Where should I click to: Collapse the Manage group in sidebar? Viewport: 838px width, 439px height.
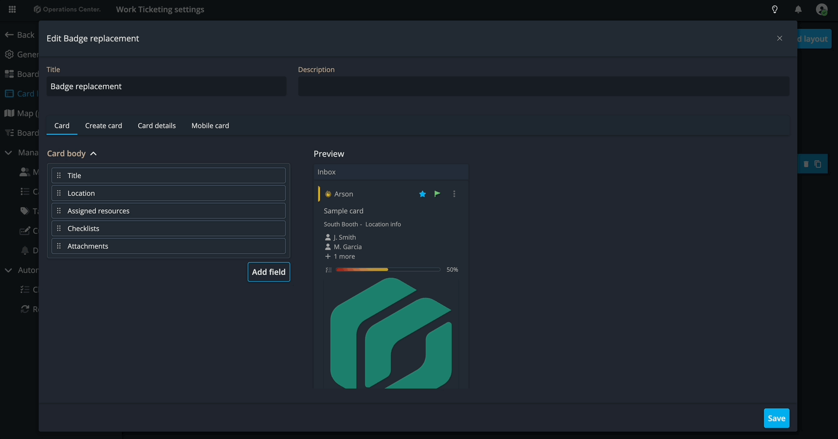point(8,152)
